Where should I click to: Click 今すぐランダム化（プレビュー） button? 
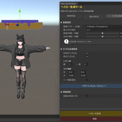pyautogui.click(x=91, y=86)
